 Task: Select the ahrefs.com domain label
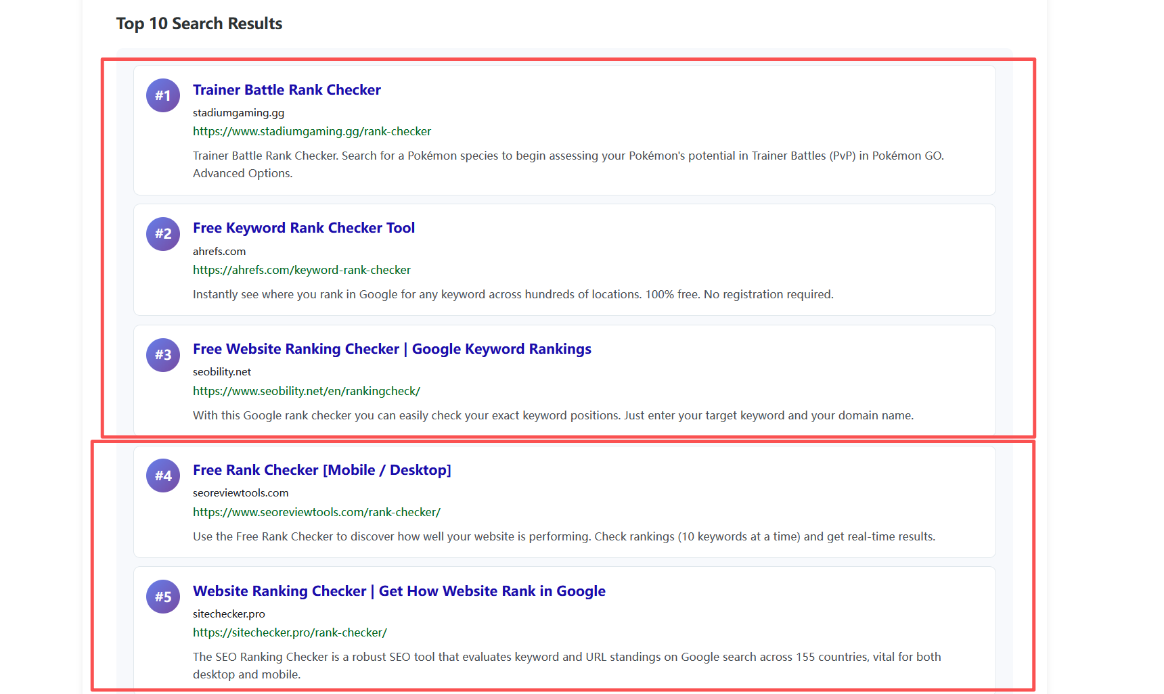(219, 251)
